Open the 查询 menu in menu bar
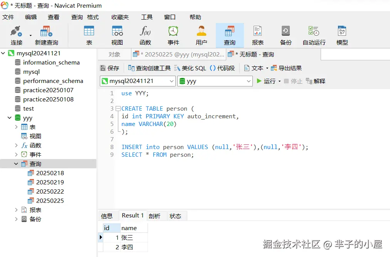 (77, 17)
